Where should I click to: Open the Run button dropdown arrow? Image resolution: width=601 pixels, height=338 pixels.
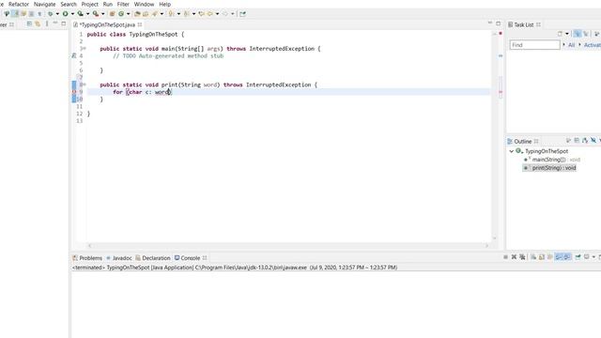(x=72, y=14)
